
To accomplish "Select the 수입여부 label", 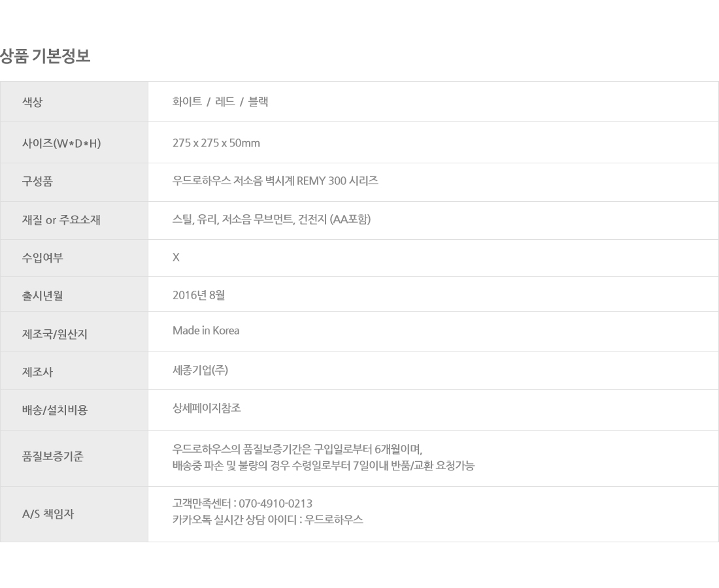I will pyautogui.click(x=42, y=257).
